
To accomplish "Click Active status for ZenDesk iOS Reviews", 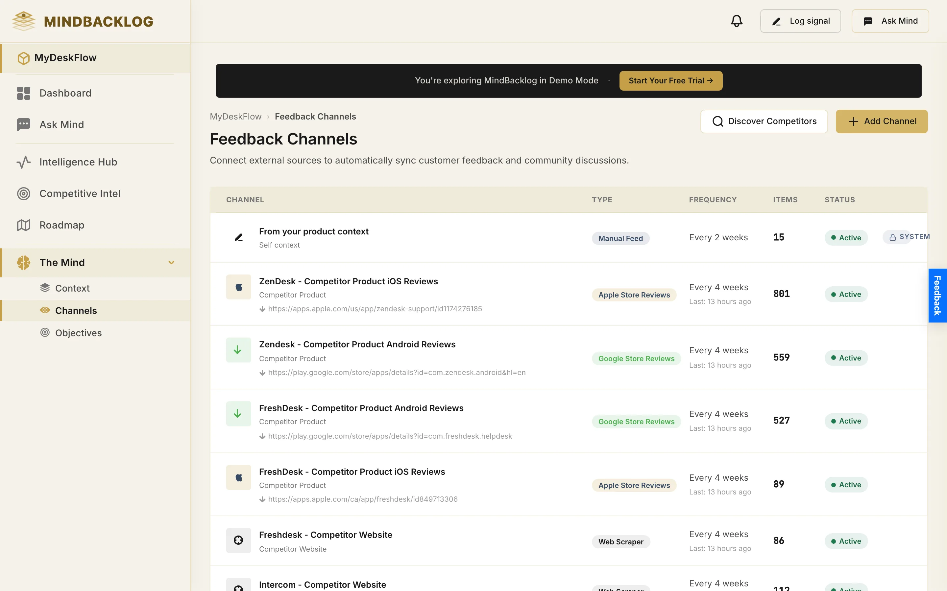I will tap(846, 294).
